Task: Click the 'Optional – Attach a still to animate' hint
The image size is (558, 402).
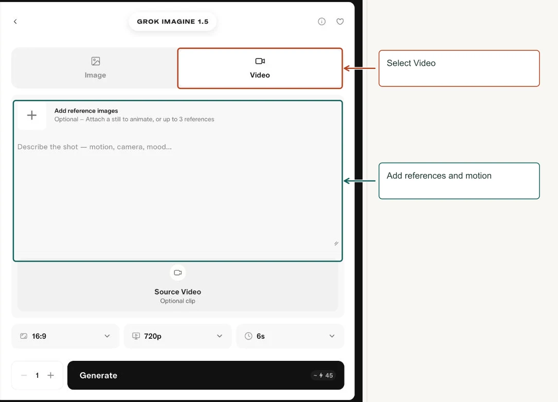Action: 134,119
